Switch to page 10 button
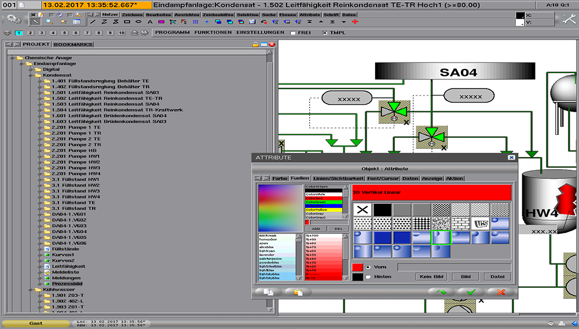 point(122,33)
